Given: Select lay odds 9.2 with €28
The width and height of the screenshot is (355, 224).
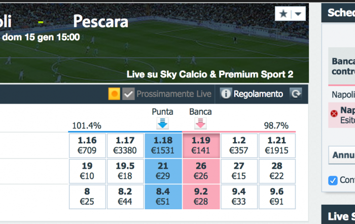Looking at the screenshot, I should point(201,197).
